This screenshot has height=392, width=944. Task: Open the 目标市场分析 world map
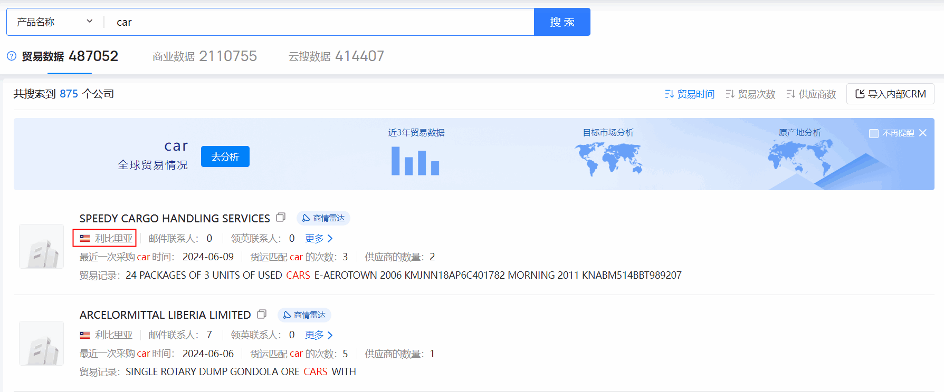[x=608, y=159]
